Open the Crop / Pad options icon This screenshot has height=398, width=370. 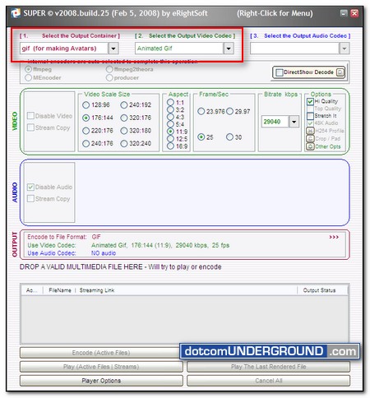tap(310, 139)
